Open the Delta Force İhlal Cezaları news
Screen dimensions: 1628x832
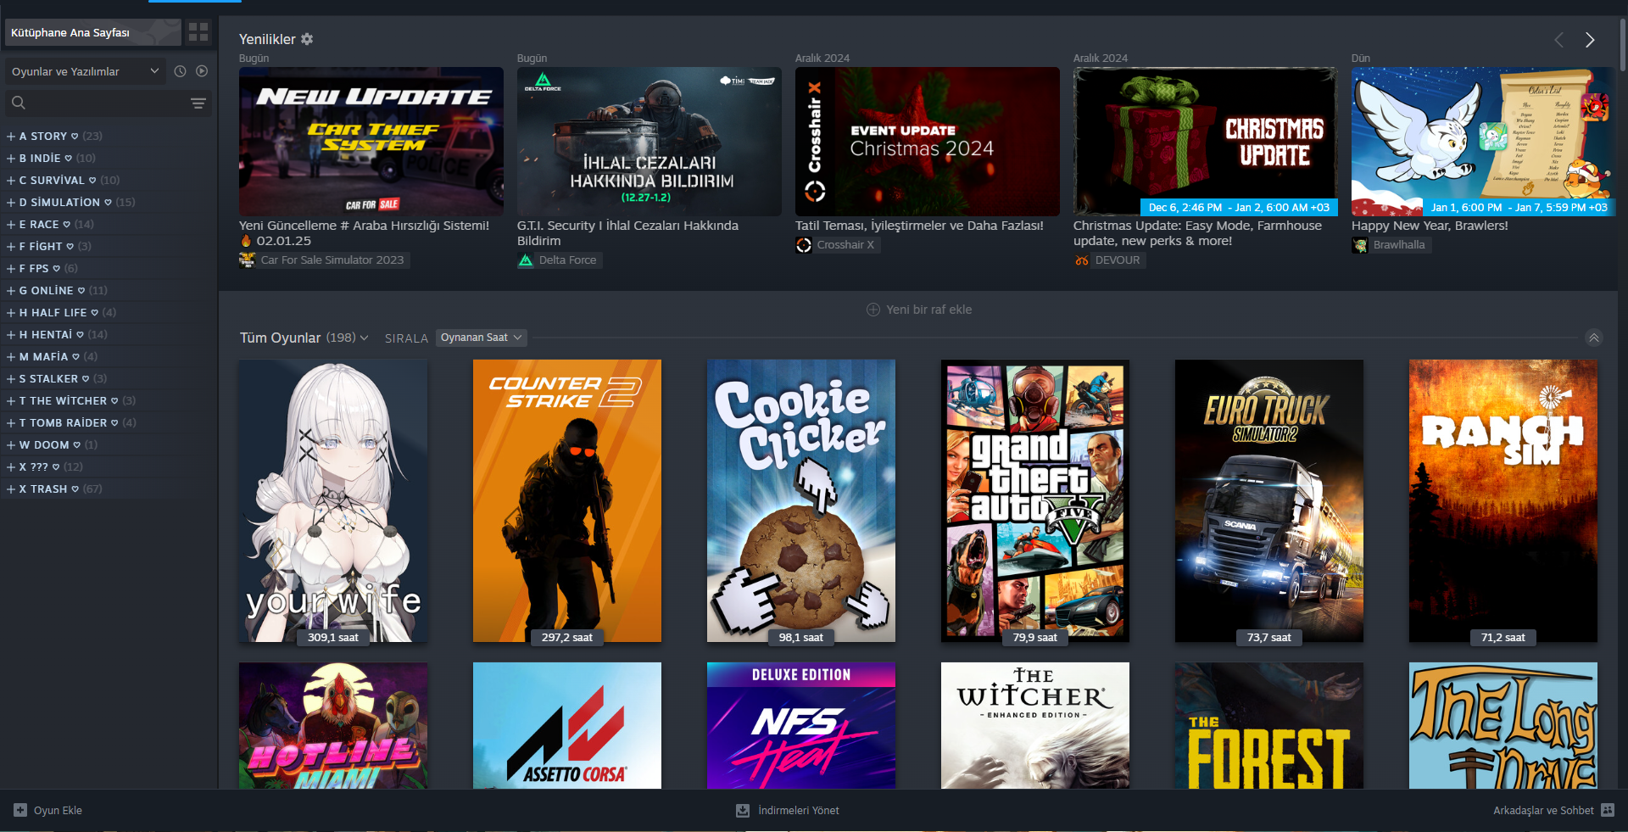pos(650,142)
